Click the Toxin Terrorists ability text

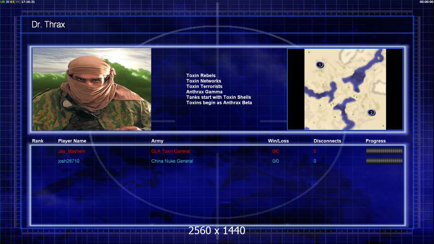tap(204, 87)
